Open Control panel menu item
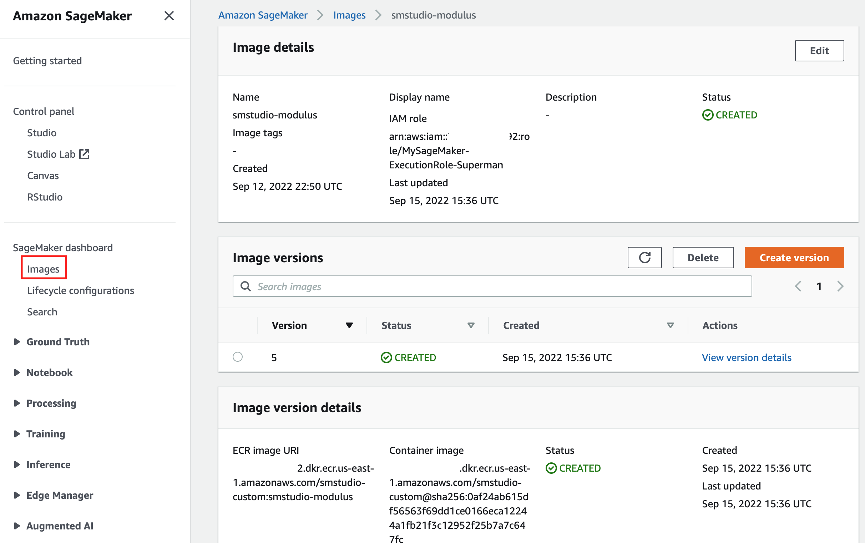Viewport: 865px width, 543px height. [44, 111]
